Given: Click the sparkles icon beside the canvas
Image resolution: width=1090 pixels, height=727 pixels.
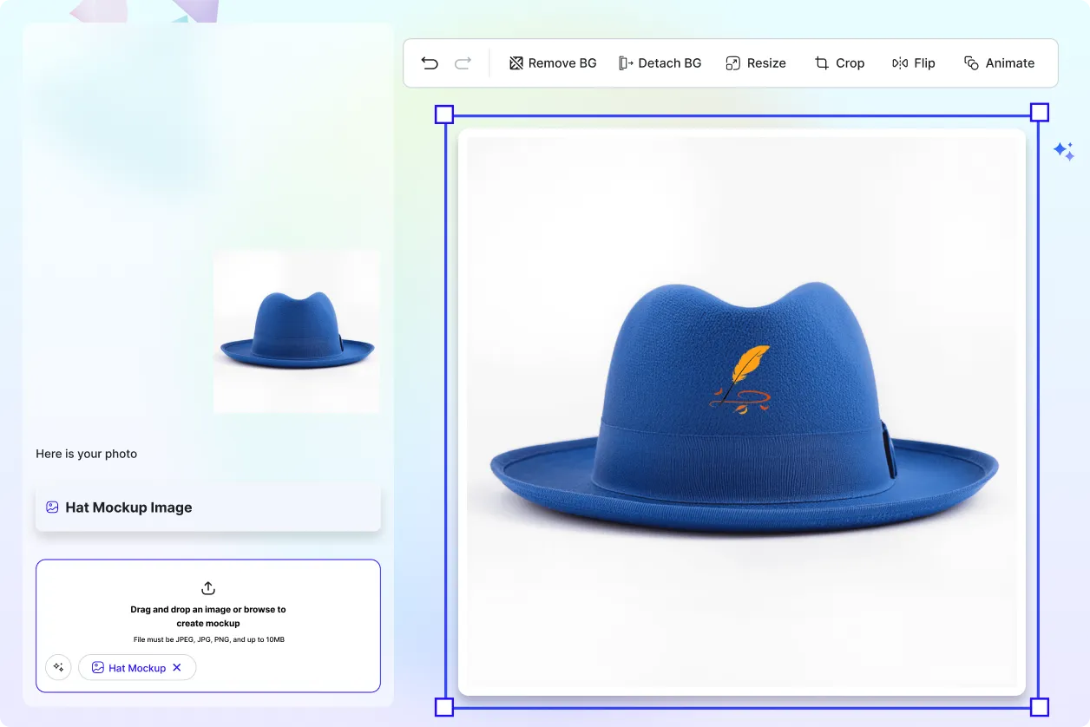Looking at the screenshot, I should click(x=1065, y=151).
